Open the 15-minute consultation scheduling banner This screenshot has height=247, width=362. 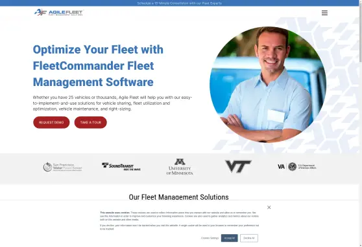pyautogui.click(x=180, y=3)
